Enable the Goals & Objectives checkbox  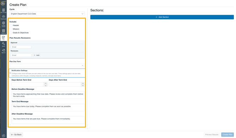click(x=11, y=33)
